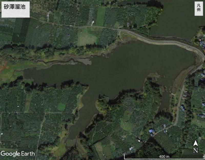205x160 pixels.
Task: Click the north arrow compass icon
Action: pyautogui.click(x=196, y=146)
